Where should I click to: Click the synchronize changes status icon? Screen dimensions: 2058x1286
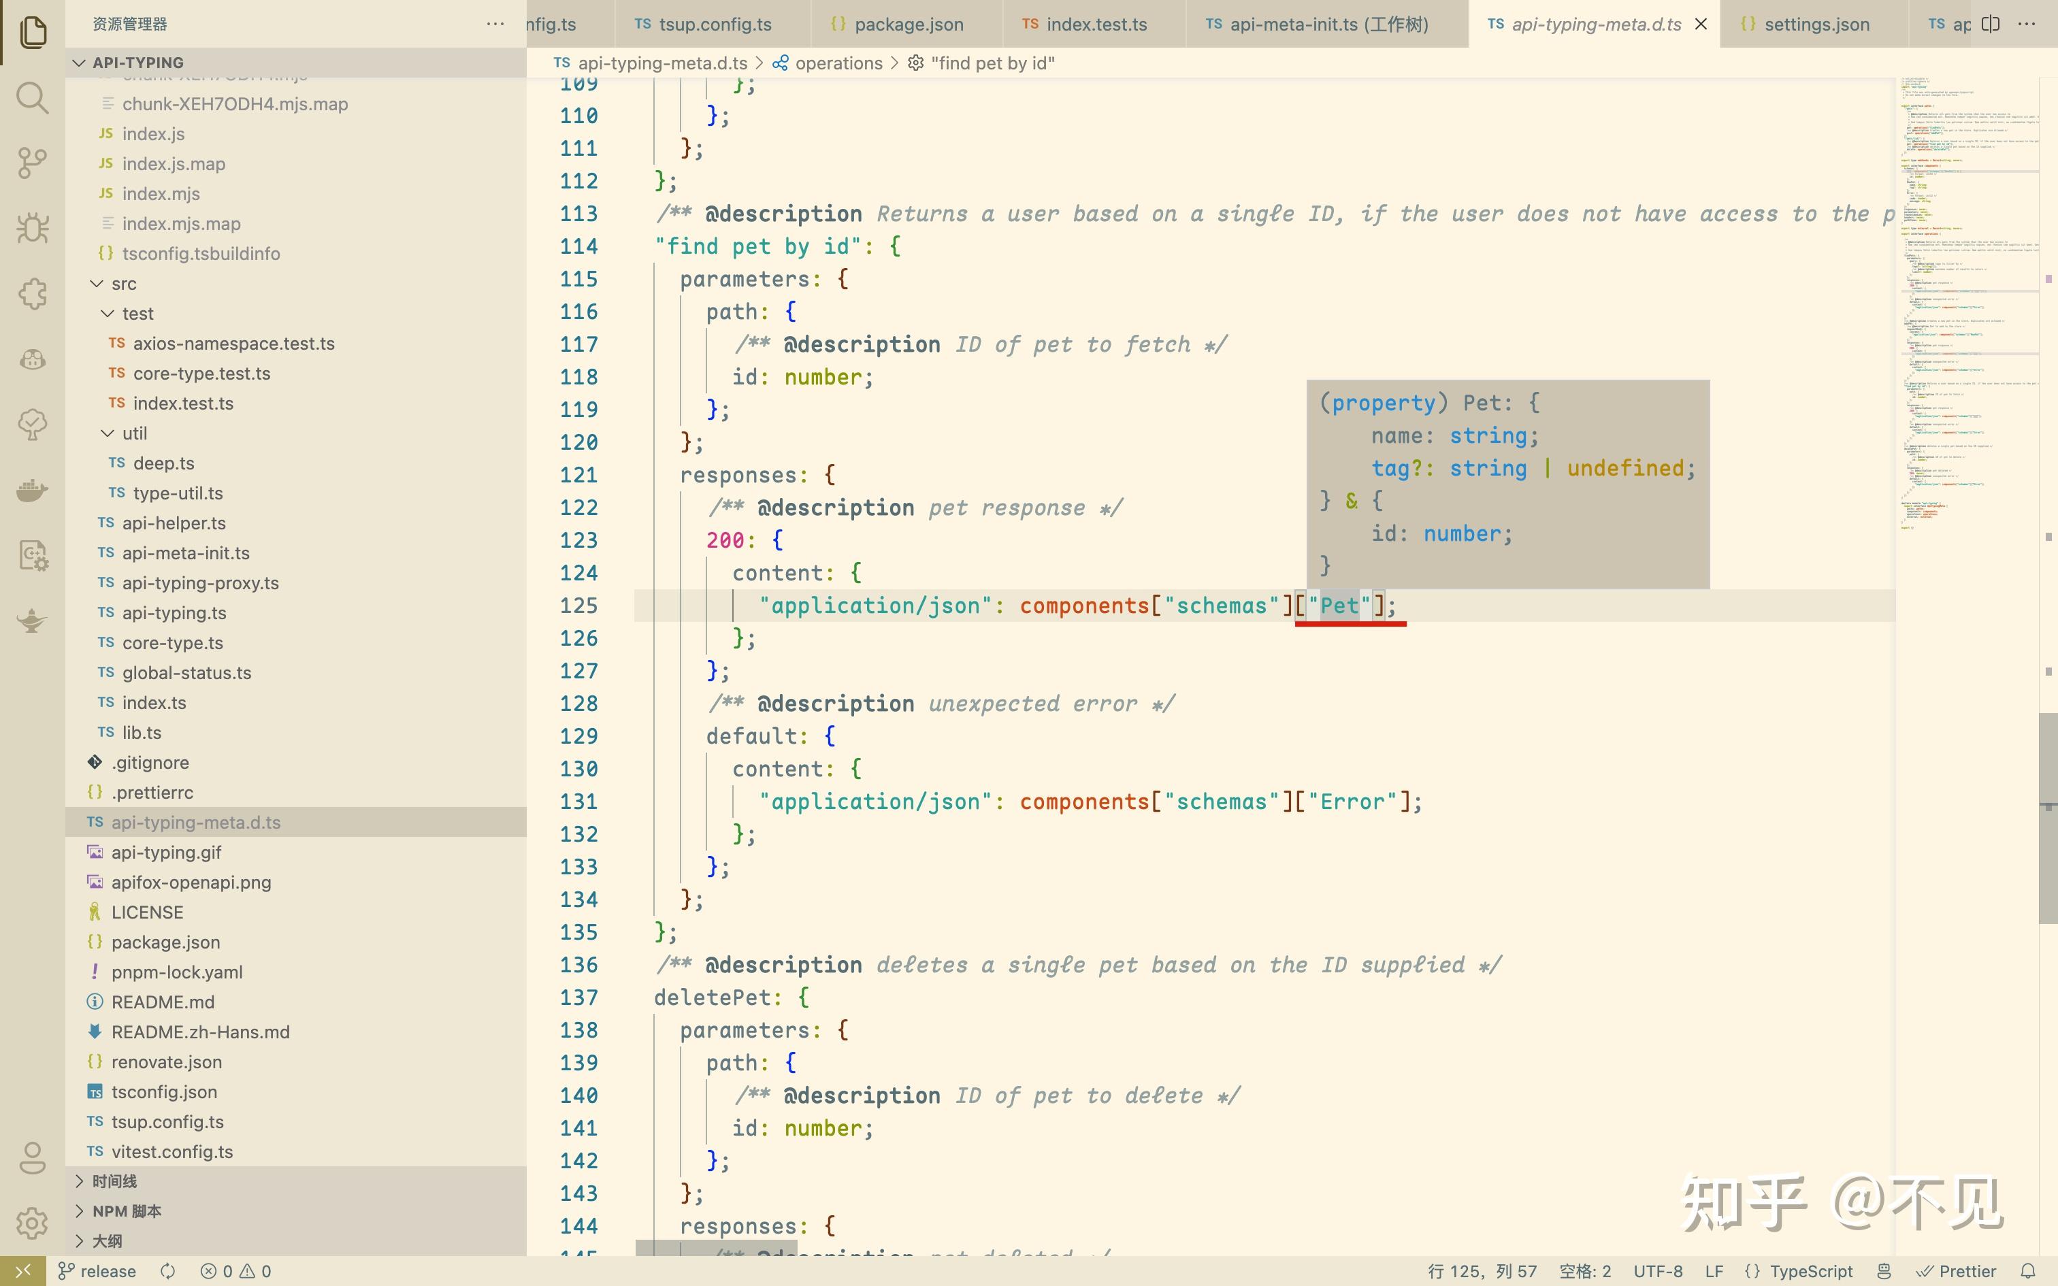(x=168, y=1271)
